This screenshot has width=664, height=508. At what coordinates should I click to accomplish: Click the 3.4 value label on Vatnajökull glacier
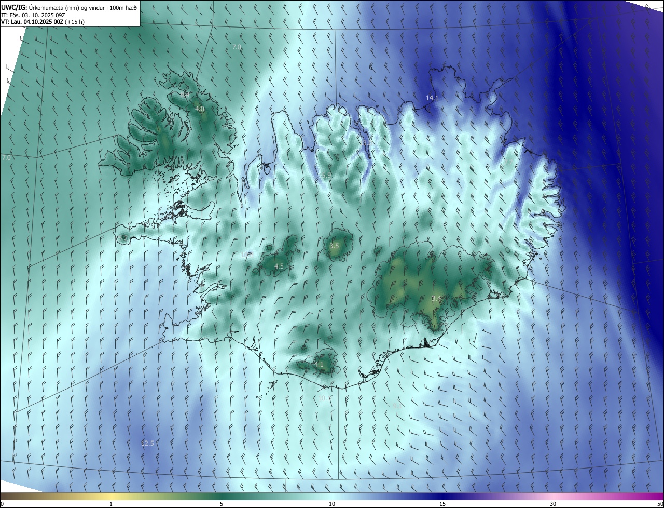[436, 299]
